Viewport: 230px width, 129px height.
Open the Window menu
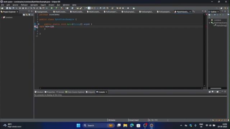[66, 5]
